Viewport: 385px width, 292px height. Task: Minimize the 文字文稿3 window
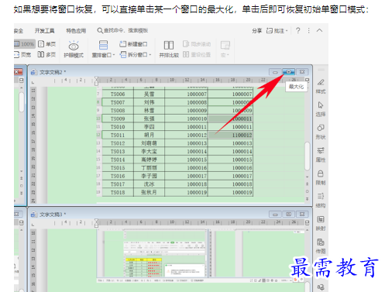click(x=275, y=215)
